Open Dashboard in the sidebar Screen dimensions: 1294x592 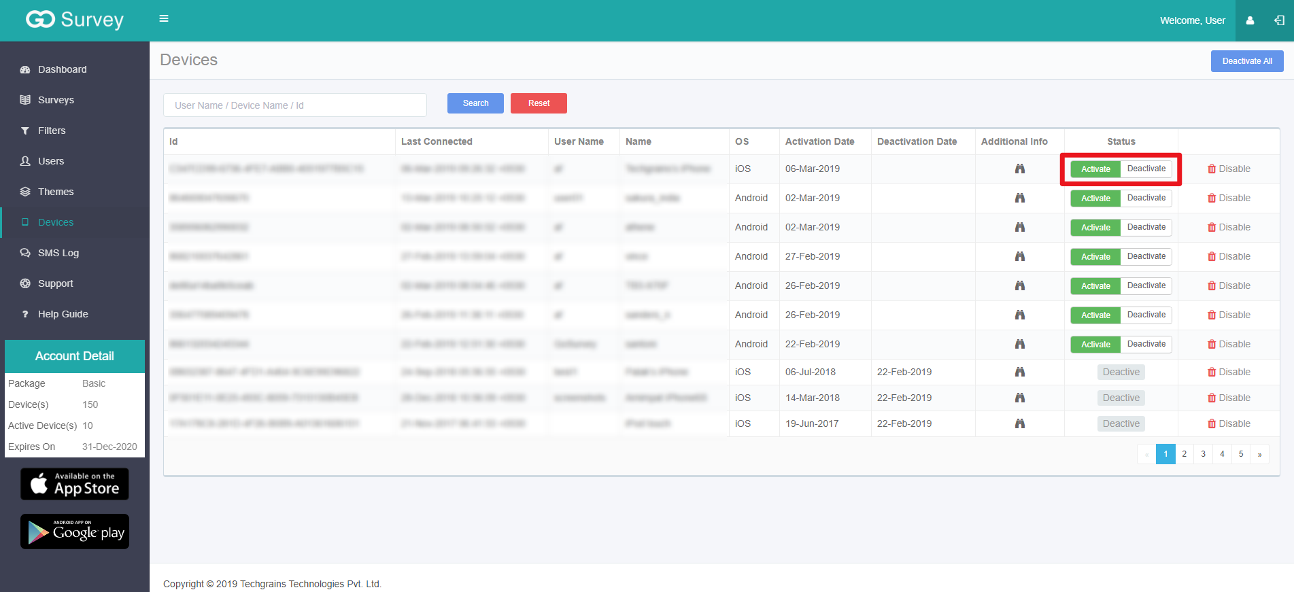[75, 69]
